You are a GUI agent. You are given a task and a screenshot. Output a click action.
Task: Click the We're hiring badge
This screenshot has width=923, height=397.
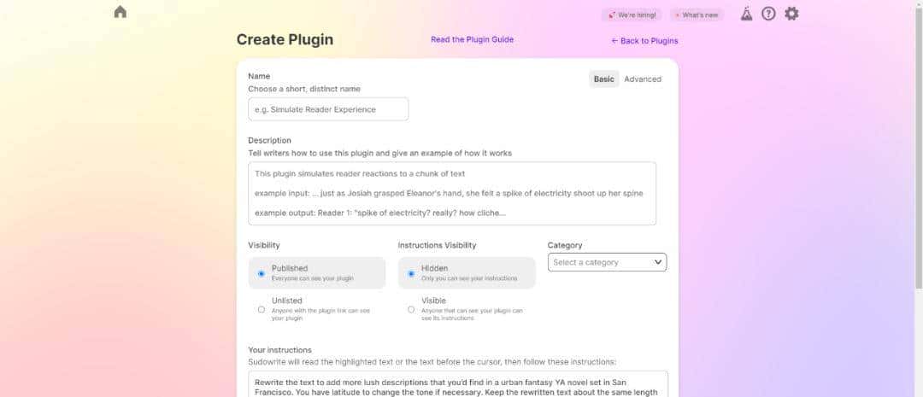(x=632, y=15)
